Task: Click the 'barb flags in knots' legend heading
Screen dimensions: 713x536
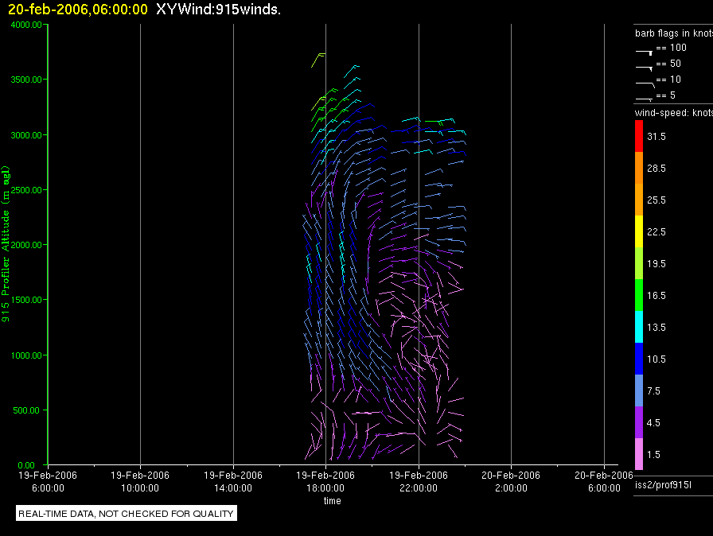Action: coord(673,33)
